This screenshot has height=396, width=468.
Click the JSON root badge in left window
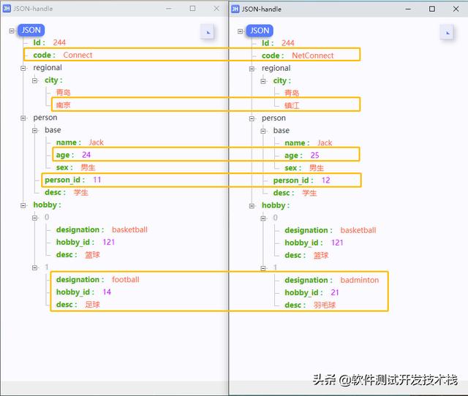click(31, 30)
